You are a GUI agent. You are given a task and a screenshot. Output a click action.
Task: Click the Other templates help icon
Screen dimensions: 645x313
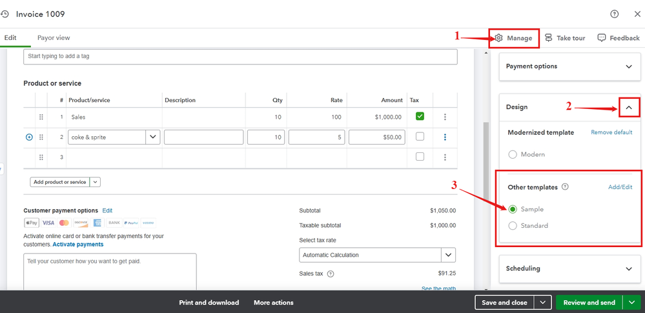coord(565,187)
